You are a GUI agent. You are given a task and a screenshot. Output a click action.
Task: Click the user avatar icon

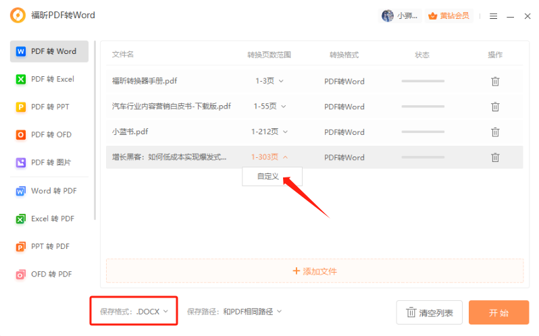click(x=387, y=16)
